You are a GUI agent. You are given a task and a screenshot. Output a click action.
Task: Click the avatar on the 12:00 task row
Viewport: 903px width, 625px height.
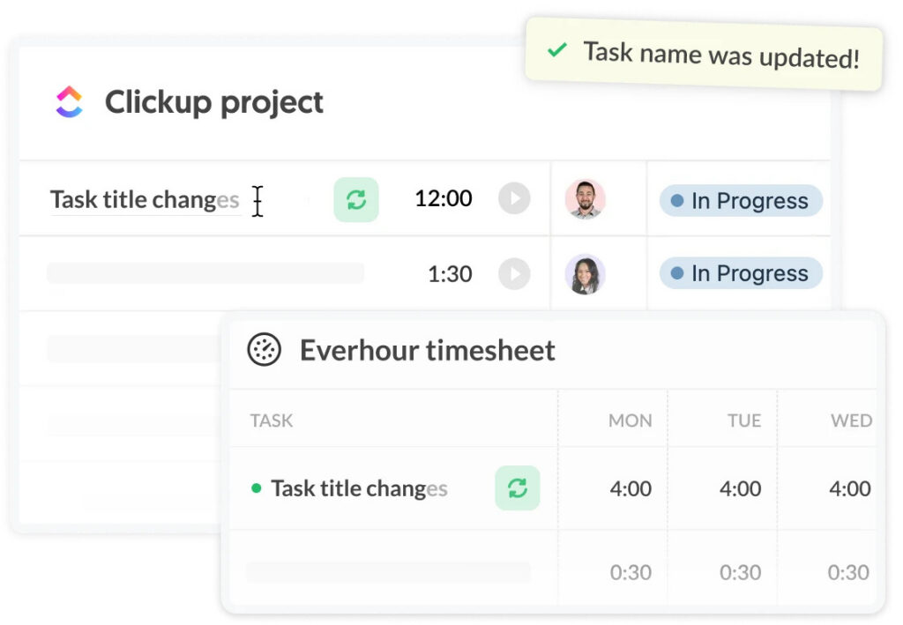586,199
